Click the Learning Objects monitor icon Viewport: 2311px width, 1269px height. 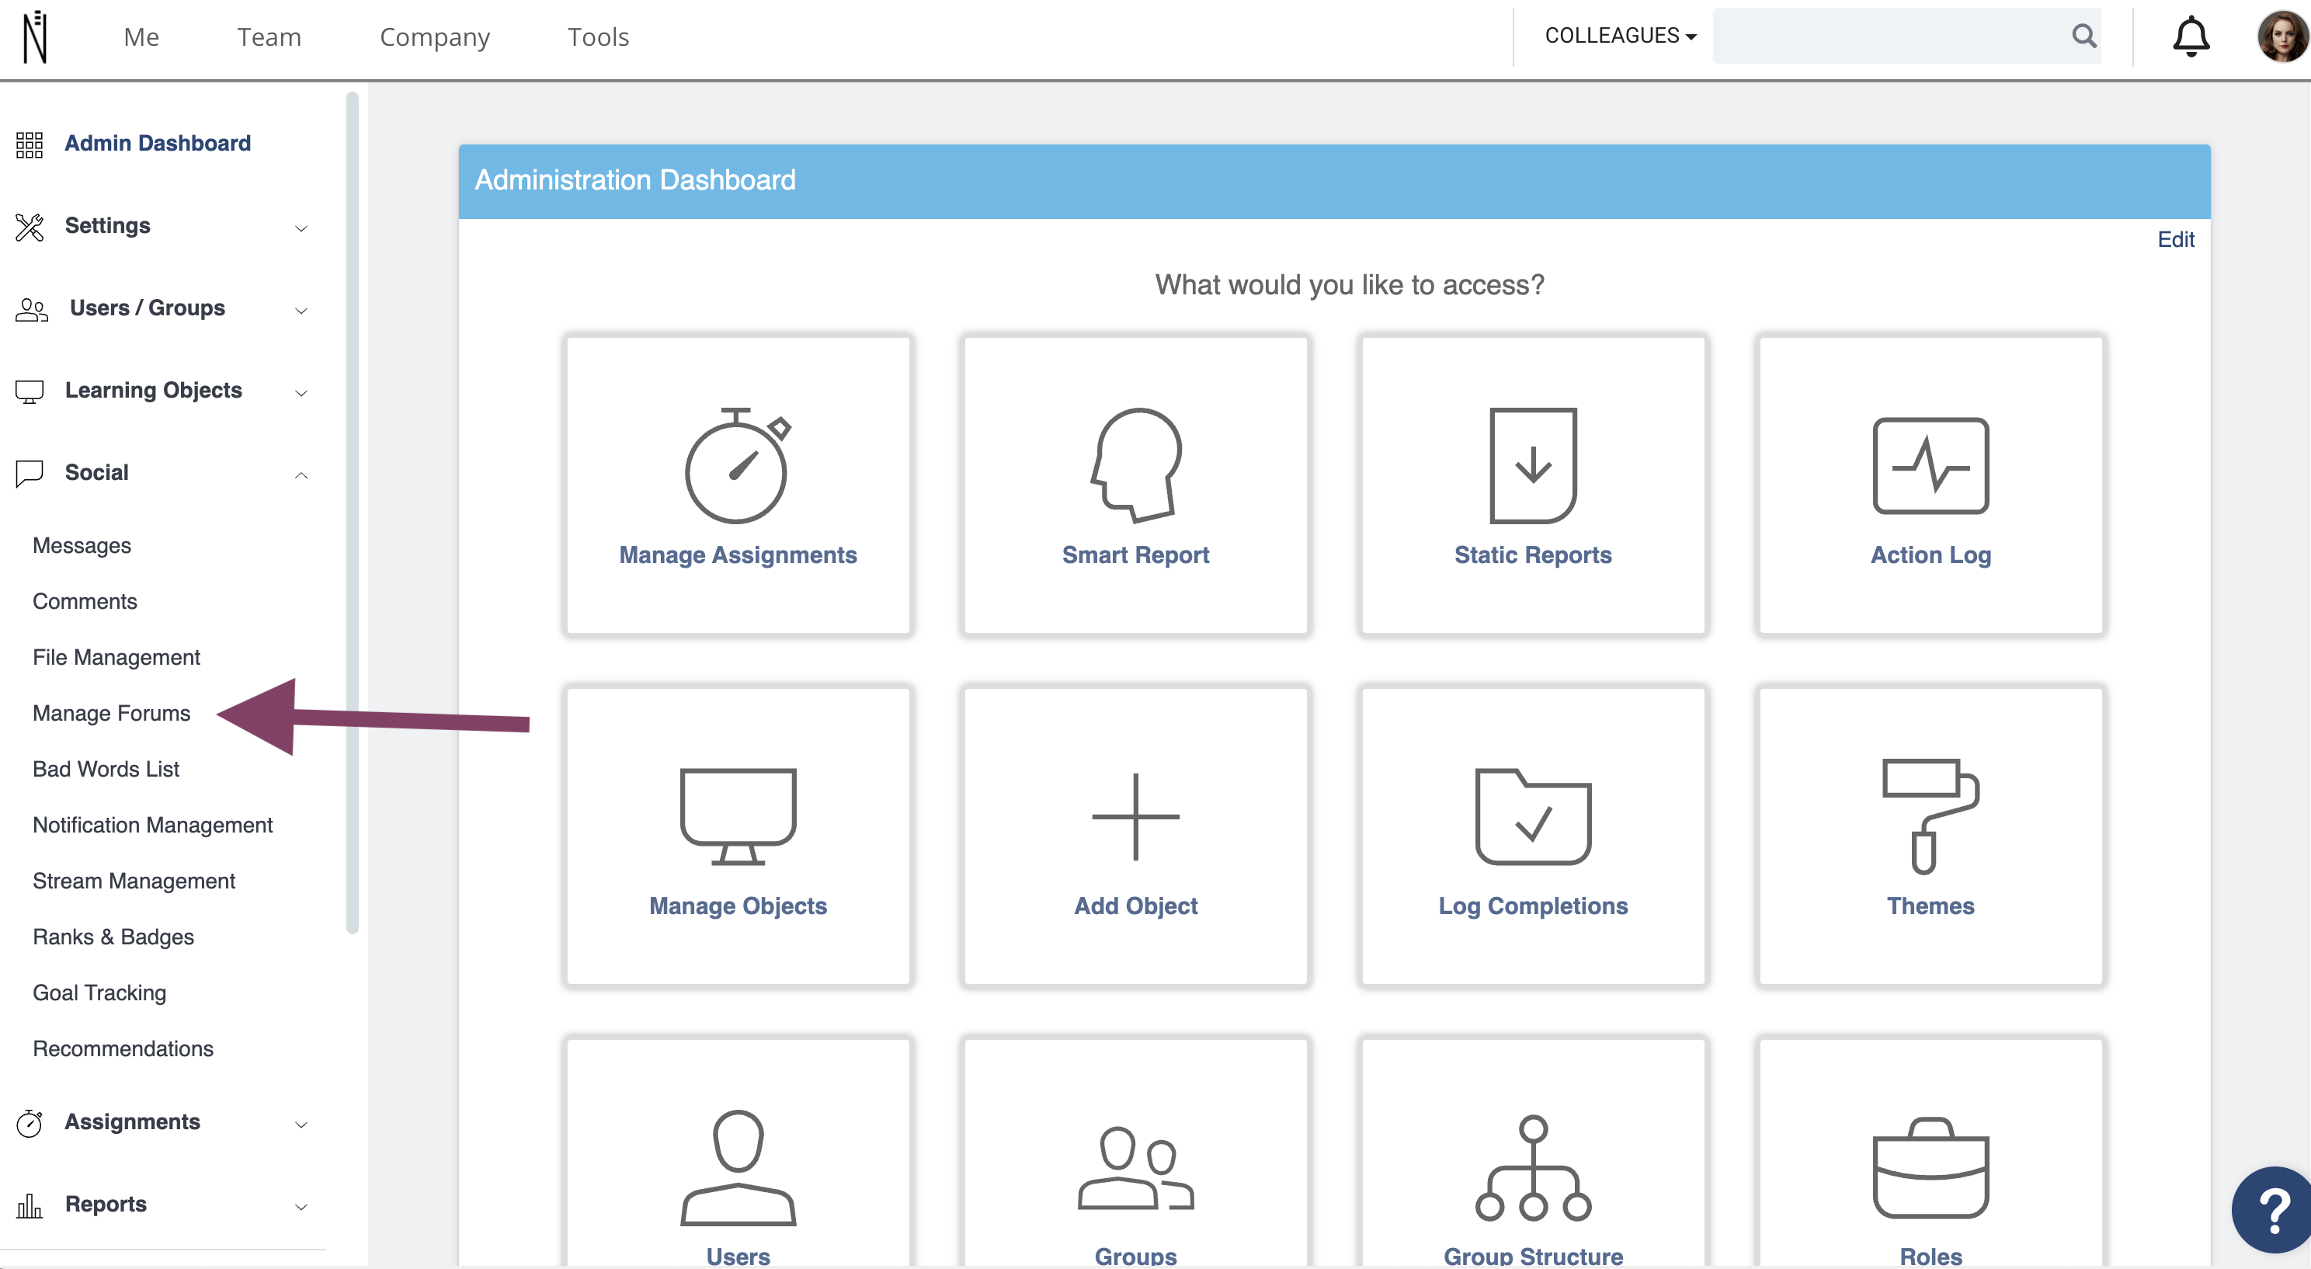point(30,391)
